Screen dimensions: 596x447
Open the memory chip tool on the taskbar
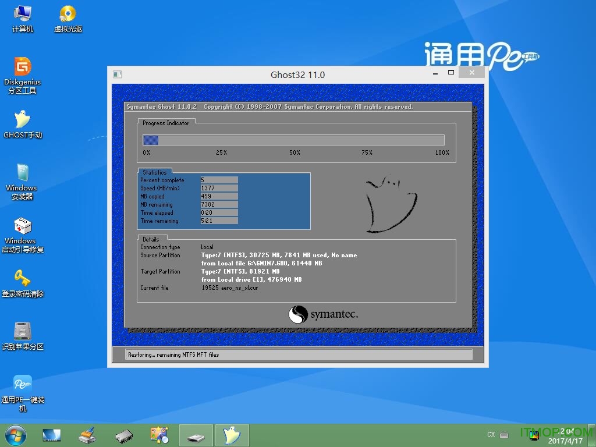(123, 435)
